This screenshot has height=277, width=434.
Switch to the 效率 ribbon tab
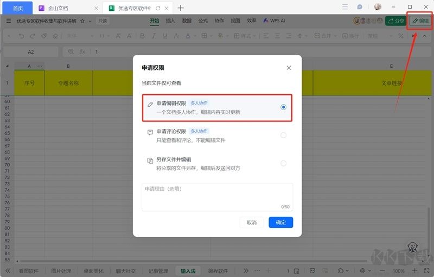pyautogui.click(x=251, y=21)
